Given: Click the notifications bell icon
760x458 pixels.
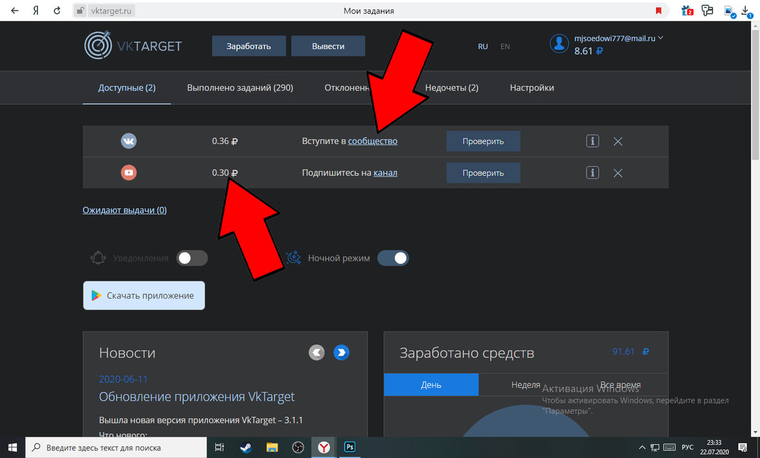Looking at the screenshot, I should click(x=98, y=258).
